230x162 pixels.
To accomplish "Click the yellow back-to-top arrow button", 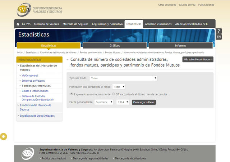I will pos(4,136).
